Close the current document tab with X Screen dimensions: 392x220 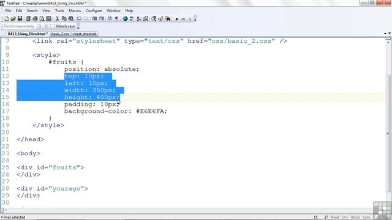[390, 33]
